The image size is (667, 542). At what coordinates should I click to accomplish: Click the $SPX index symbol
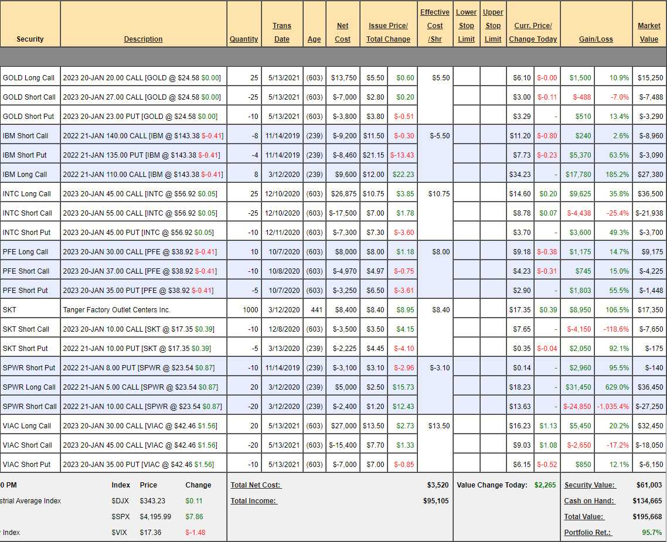click(120, 517)
